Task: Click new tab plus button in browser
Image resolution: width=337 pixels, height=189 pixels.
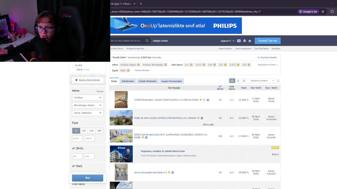Action: [141, 4]
